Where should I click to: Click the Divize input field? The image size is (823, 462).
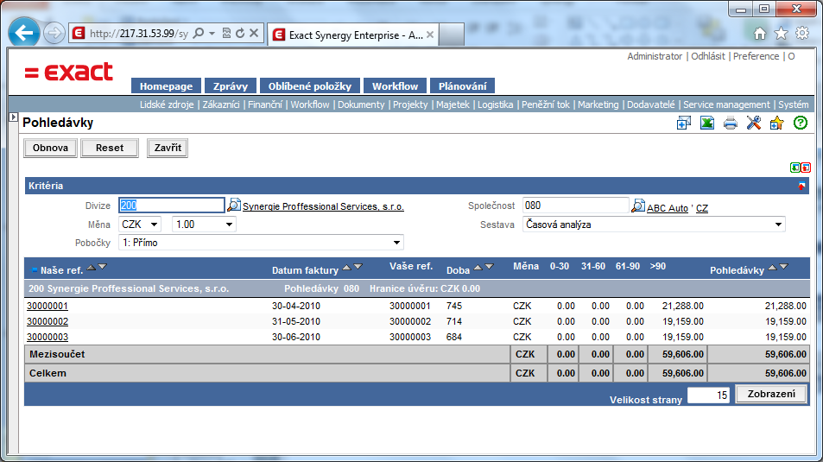172,206
